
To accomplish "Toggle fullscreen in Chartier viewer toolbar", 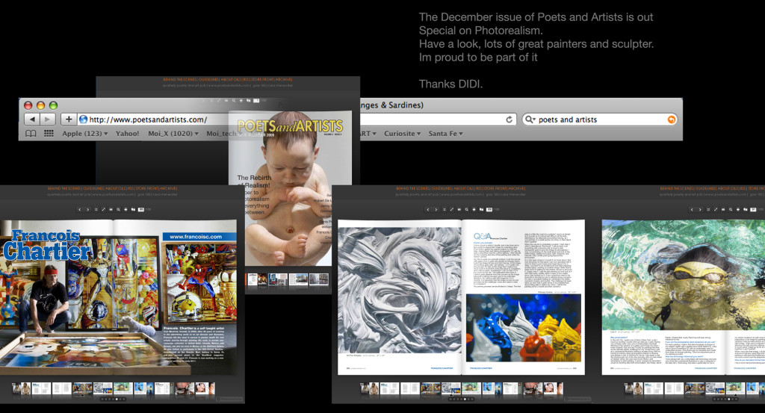I will tap(103, 210).
